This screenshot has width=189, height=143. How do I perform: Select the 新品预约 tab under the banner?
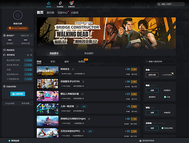[x=89, y=53]
